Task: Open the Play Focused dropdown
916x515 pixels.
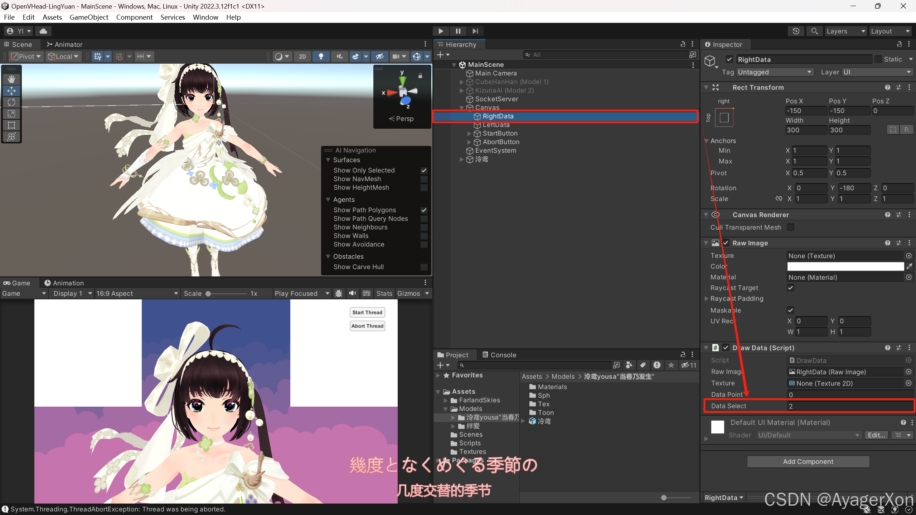Action: click(x=302, y=294)
